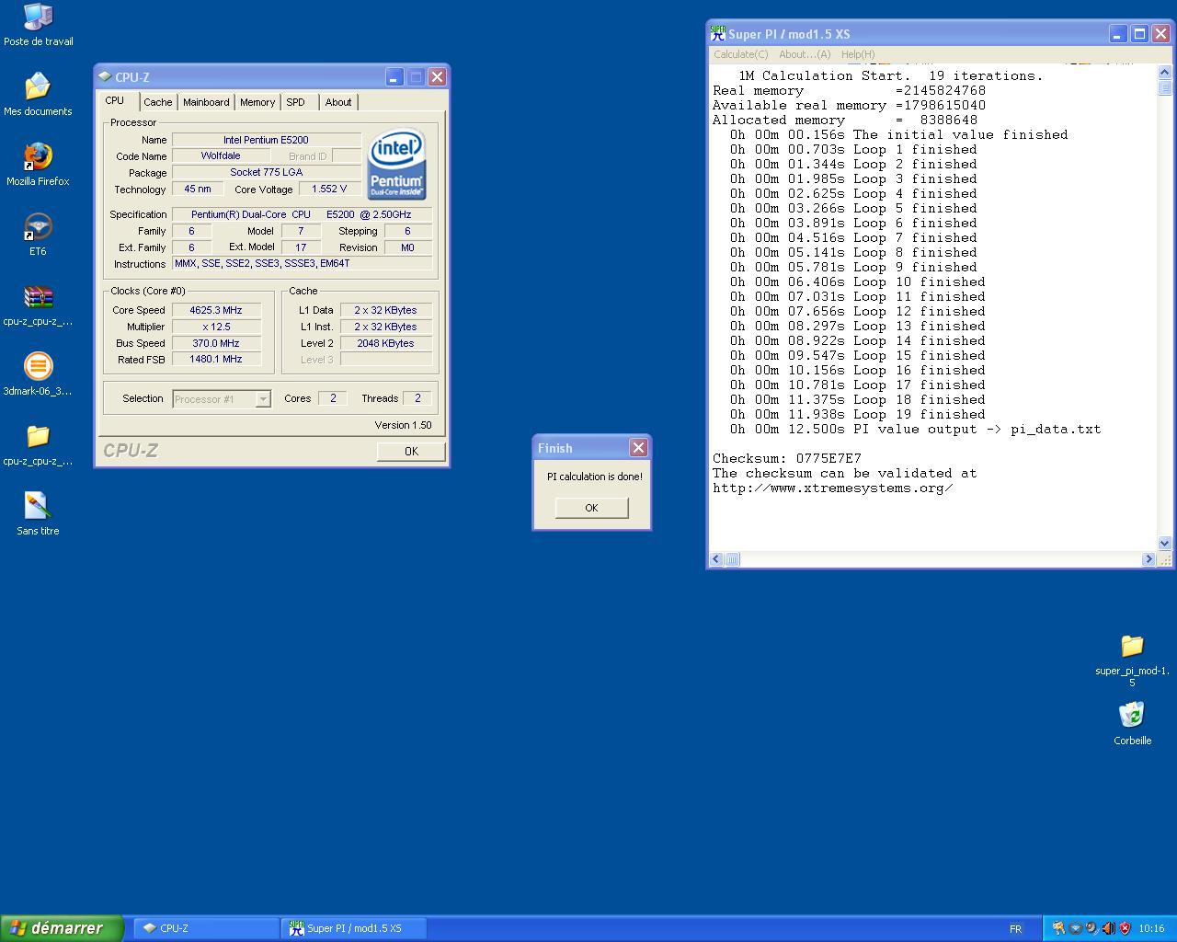Select the Sans titre image file

point(38,514)
